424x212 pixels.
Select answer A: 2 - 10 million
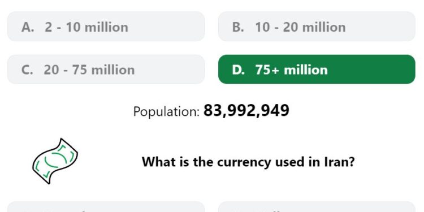click(106, 26)
